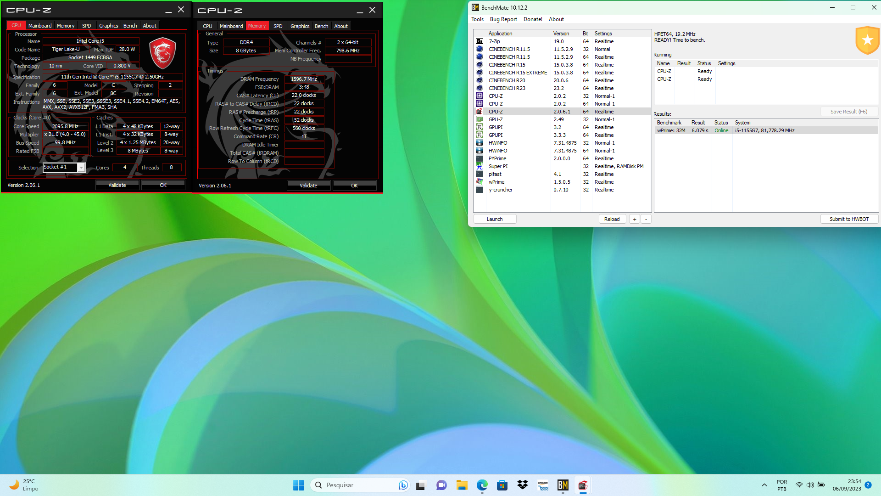This screenshot has height=496, width=881.
Task: Open the notification badge in system tray
Action: point(868,485)
